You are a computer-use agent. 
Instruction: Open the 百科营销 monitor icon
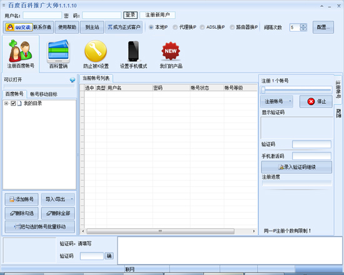(x=58, y=51)
